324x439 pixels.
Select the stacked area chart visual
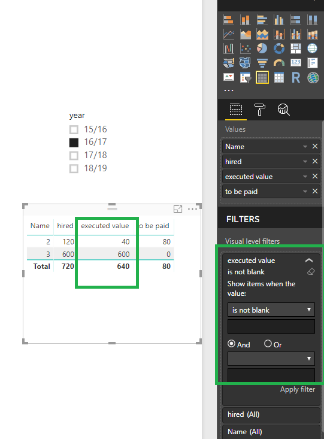(262, 34)
